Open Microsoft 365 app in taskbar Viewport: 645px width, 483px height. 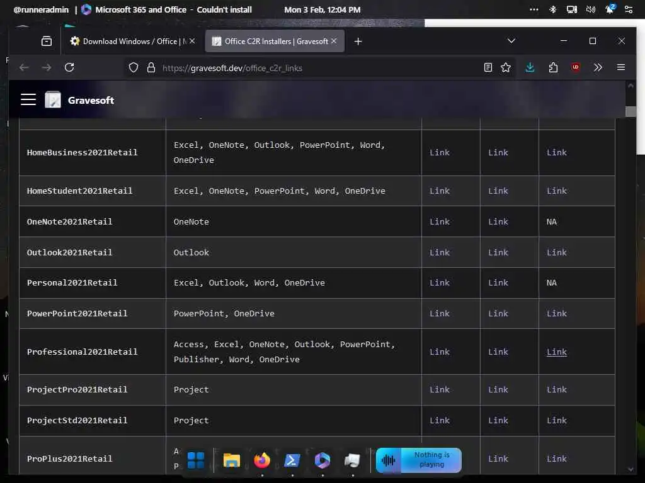[322, 460]
